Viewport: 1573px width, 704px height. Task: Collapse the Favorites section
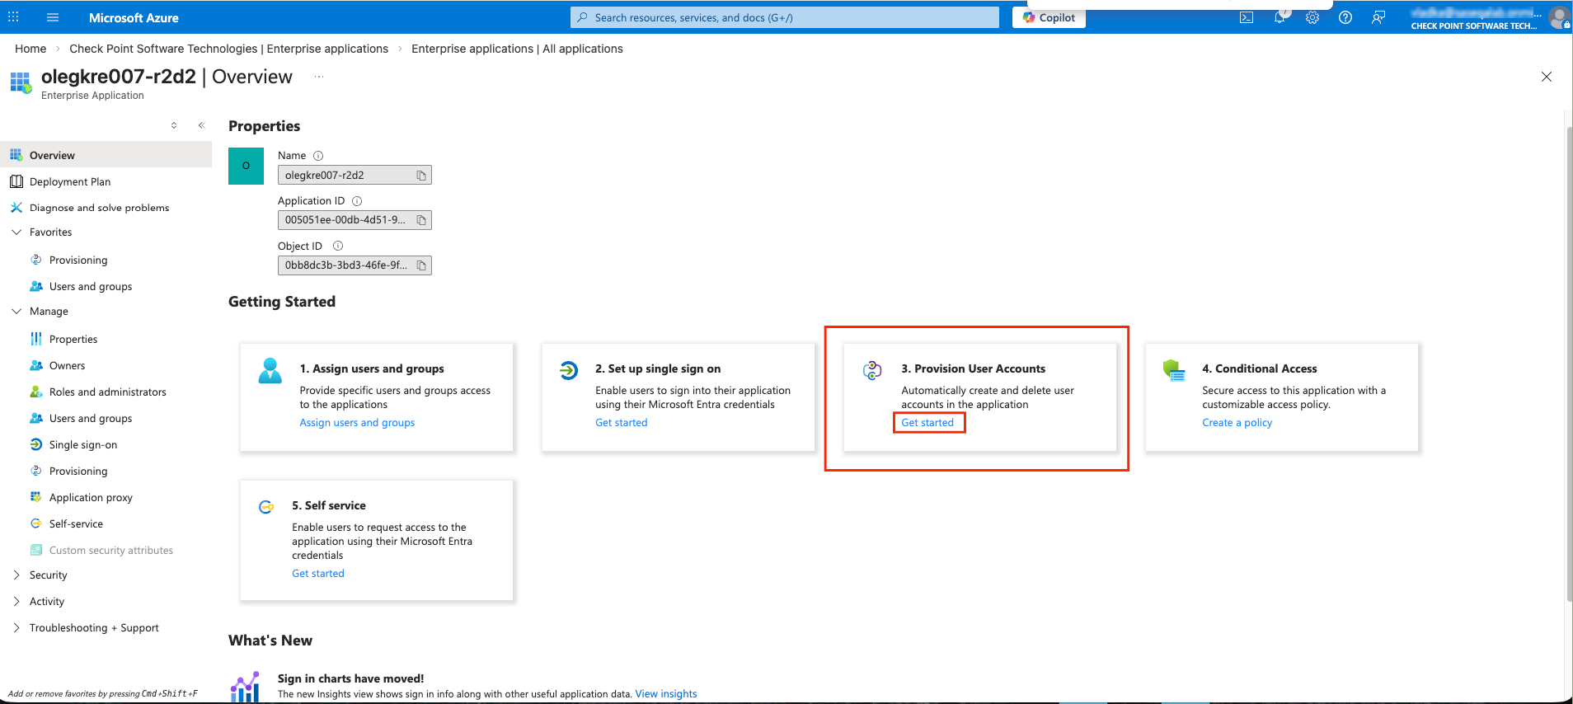point(16,232)
